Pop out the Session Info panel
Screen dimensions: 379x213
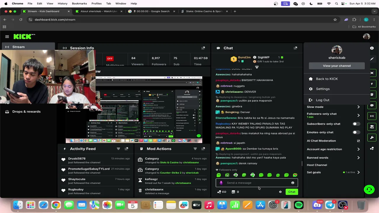(203, 48)
